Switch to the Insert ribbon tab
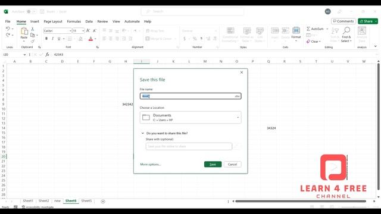Viewport: 381px width, 214px height. click(x=35, y=21)
